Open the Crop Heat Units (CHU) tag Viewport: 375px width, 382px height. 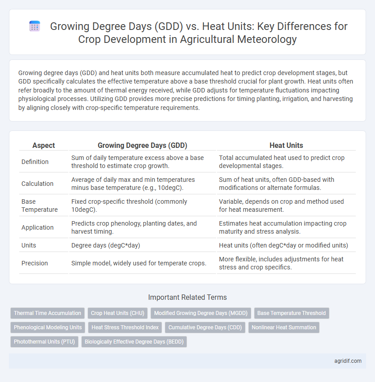pyautogui.click(x=117, y=313)
